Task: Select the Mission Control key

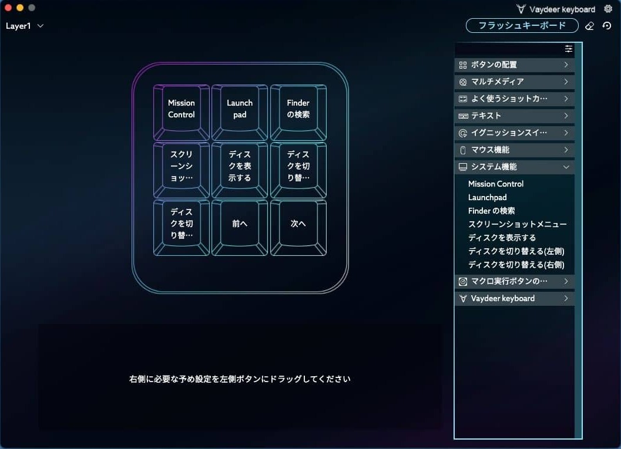Action: click(x=182, y=112)
